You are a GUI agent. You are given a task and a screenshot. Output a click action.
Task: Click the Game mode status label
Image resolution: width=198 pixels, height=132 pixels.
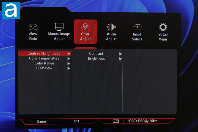pyautogui.click(x=41, y=121)
